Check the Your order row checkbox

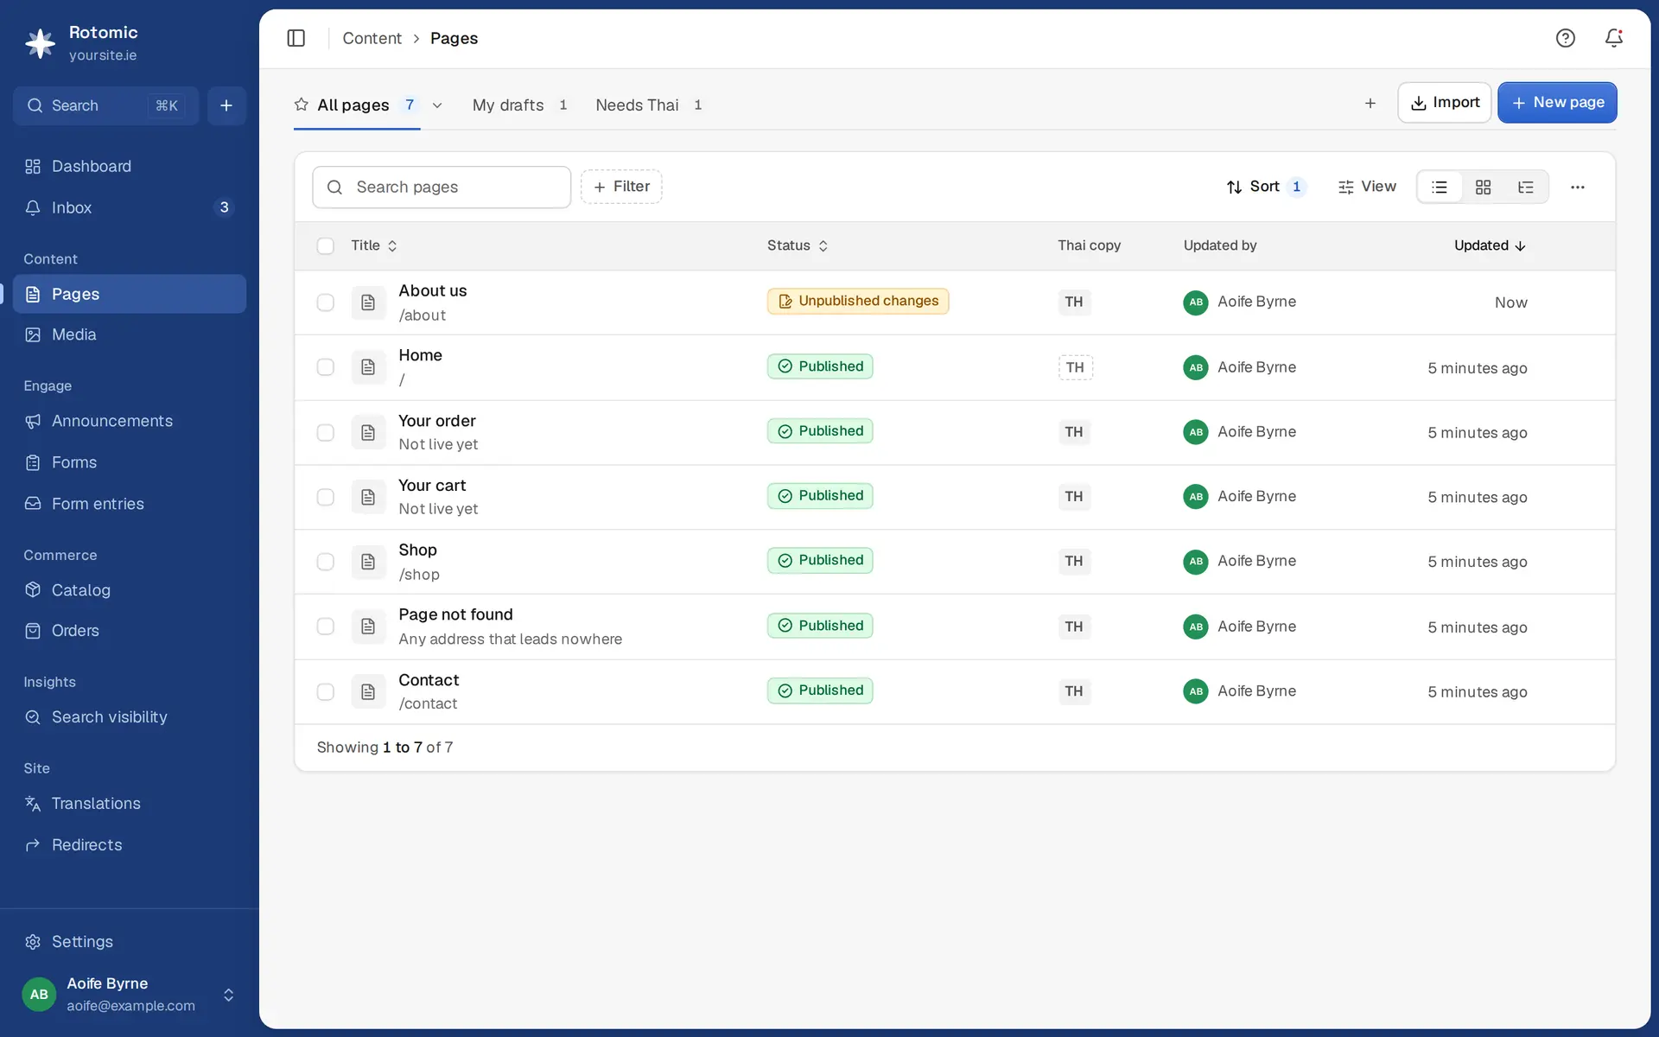[x=325, y=432]
